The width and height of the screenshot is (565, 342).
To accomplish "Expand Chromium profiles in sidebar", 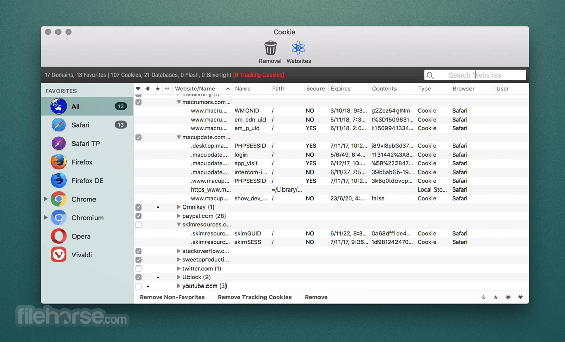I will (46, 217).
